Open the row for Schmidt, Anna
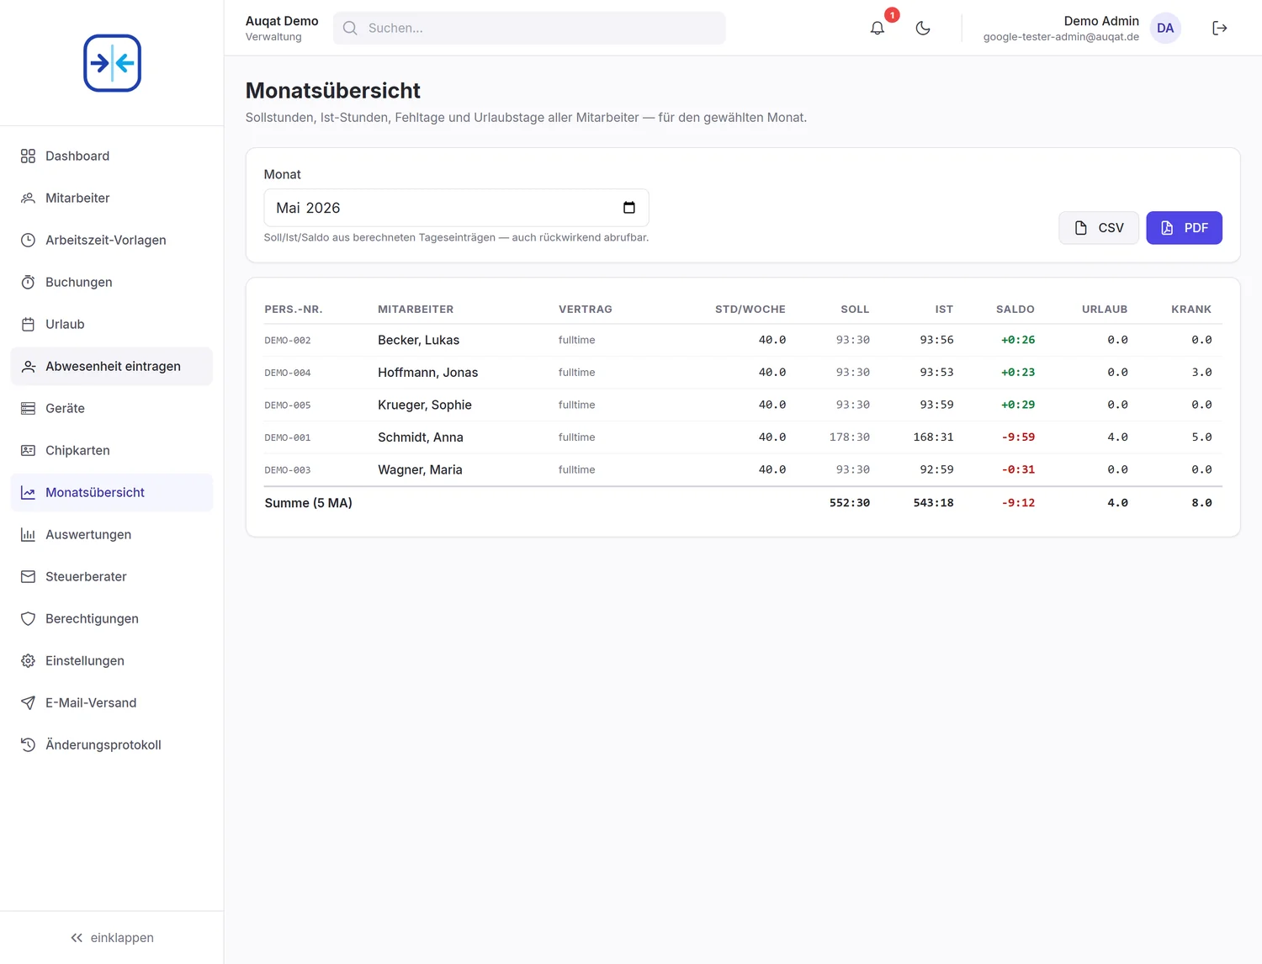1262x964 pixels. [x=743, y=437]
